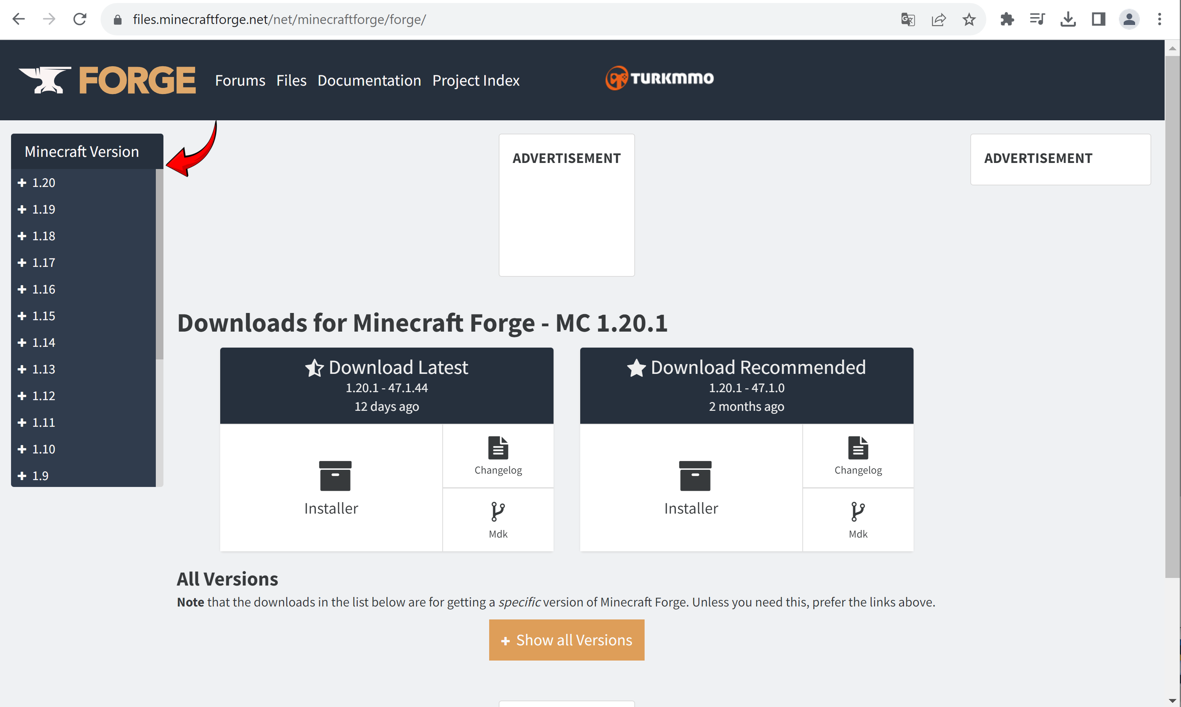
Task: Share this page from address bar
Action: [938, 19]
